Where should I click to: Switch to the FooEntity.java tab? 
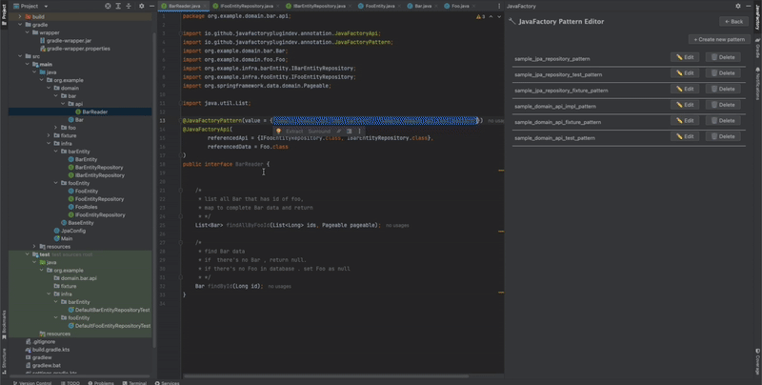click(x=376, y=6)
